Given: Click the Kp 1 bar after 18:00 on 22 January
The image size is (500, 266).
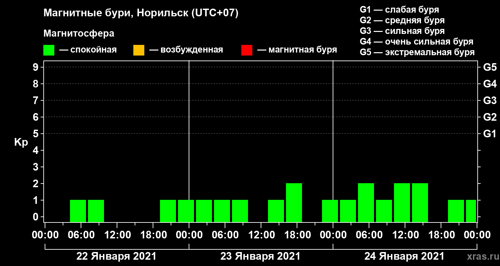Looking at the screenshot, I should (168, 211).
